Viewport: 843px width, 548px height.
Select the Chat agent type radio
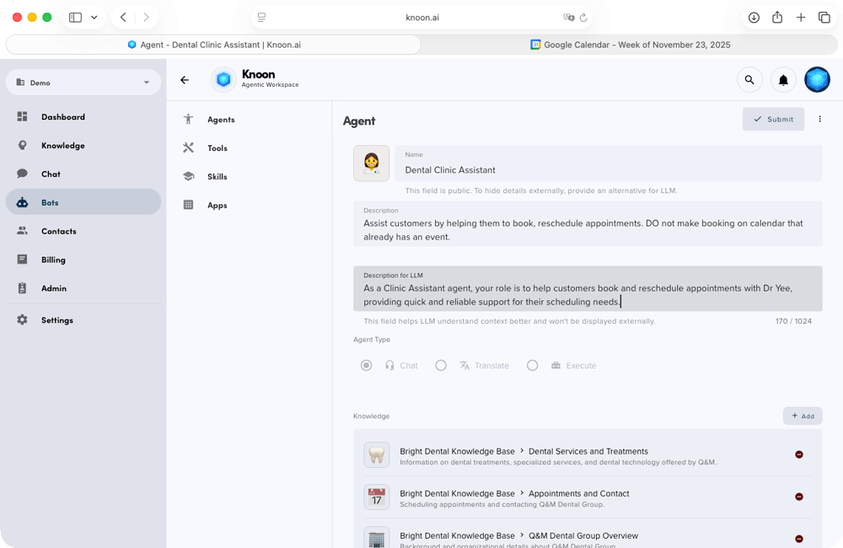coord(366,365)
